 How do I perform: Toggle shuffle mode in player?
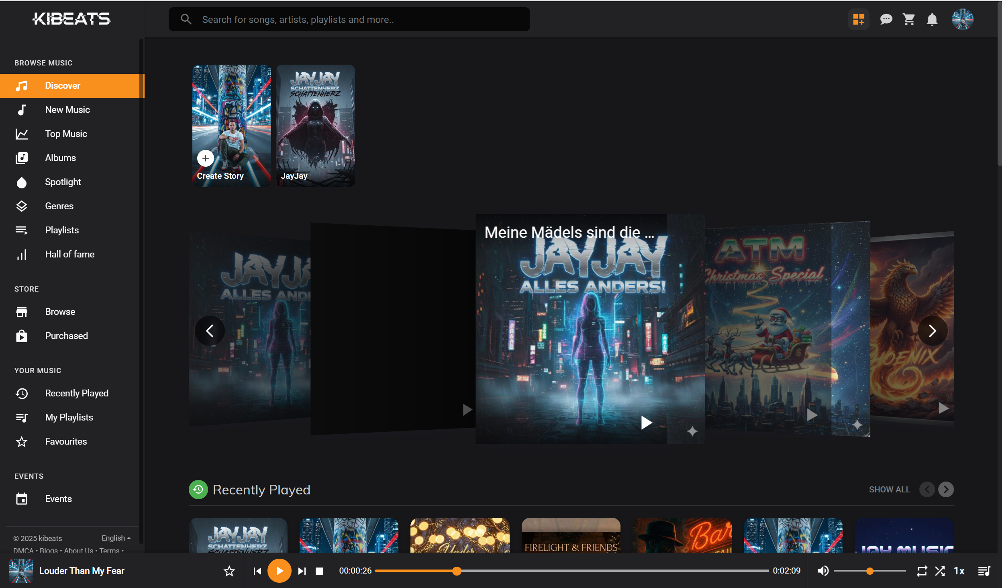coord(940,571)
